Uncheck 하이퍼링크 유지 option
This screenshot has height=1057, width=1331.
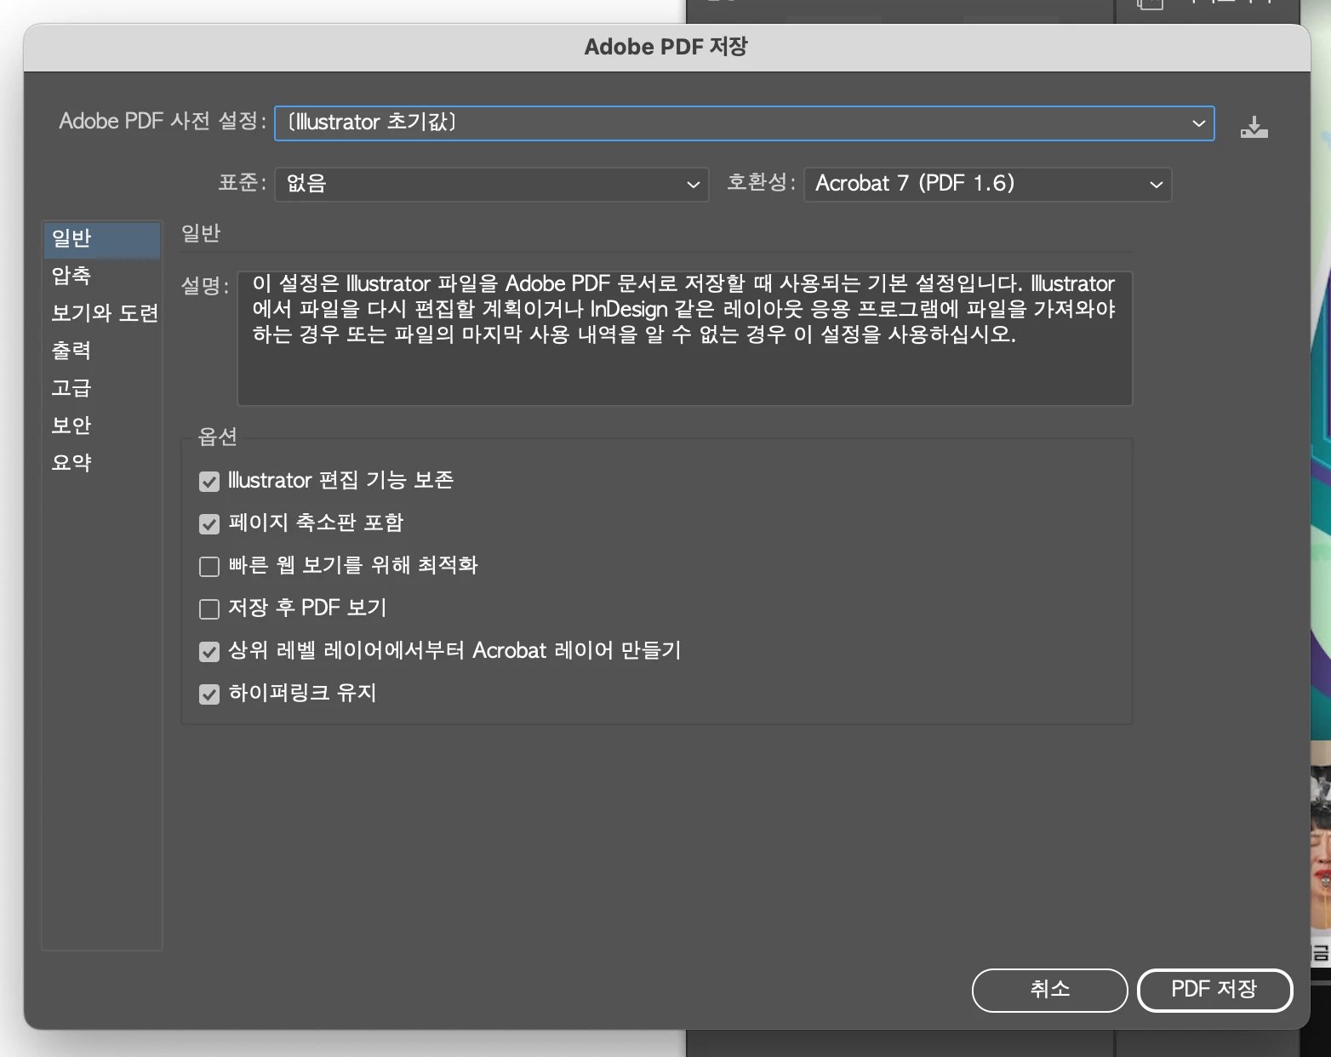tap(209, 694)
